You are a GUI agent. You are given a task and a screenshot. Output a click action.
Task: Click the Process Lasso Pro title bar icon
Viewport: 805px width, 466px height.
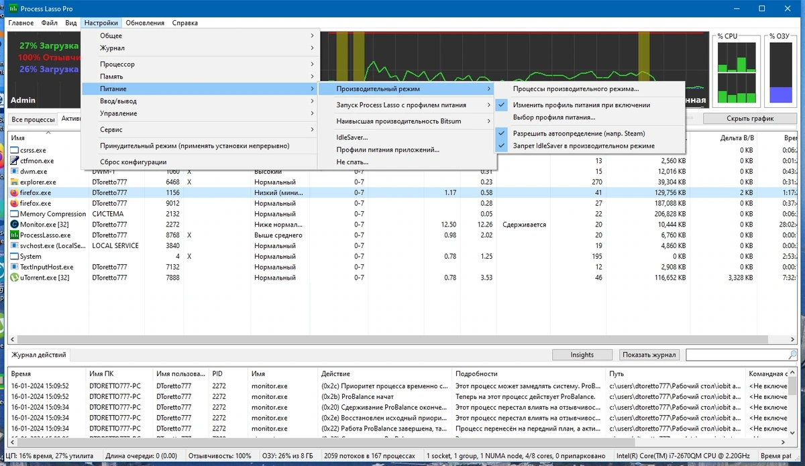(12, 9)
